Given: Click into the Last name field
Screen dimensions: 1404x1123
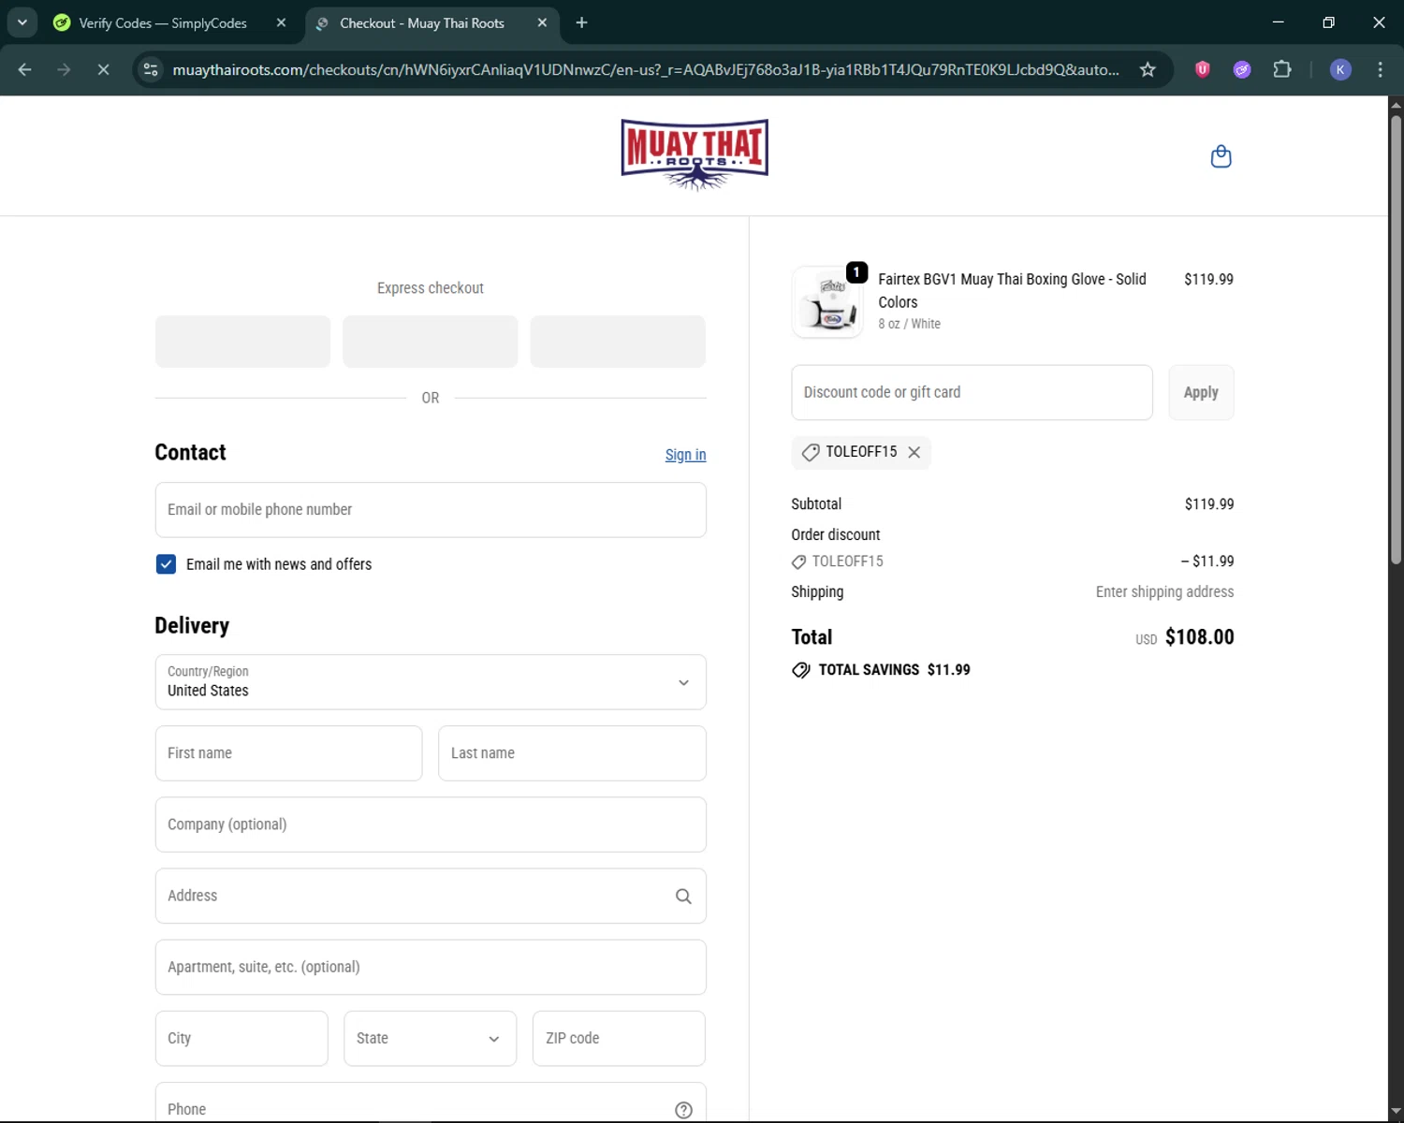Looking at the screenshot, I should [x=572, y=753].
